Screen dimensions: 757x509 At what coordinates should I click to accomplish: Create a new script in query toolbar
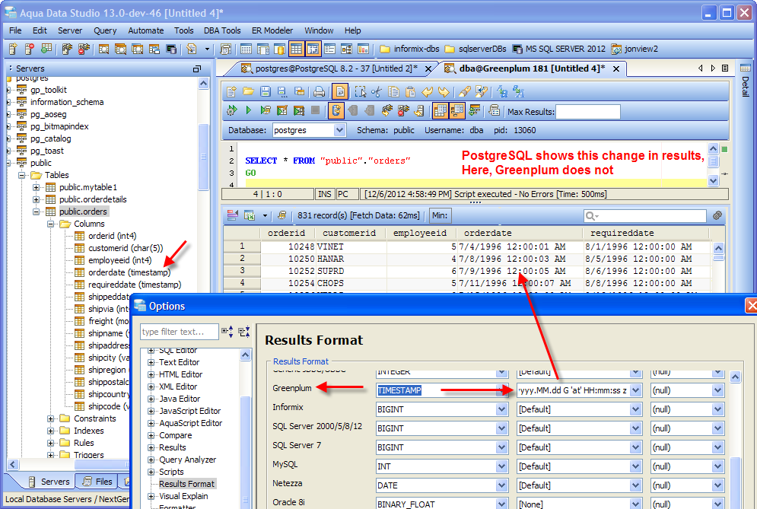[231, 91]
